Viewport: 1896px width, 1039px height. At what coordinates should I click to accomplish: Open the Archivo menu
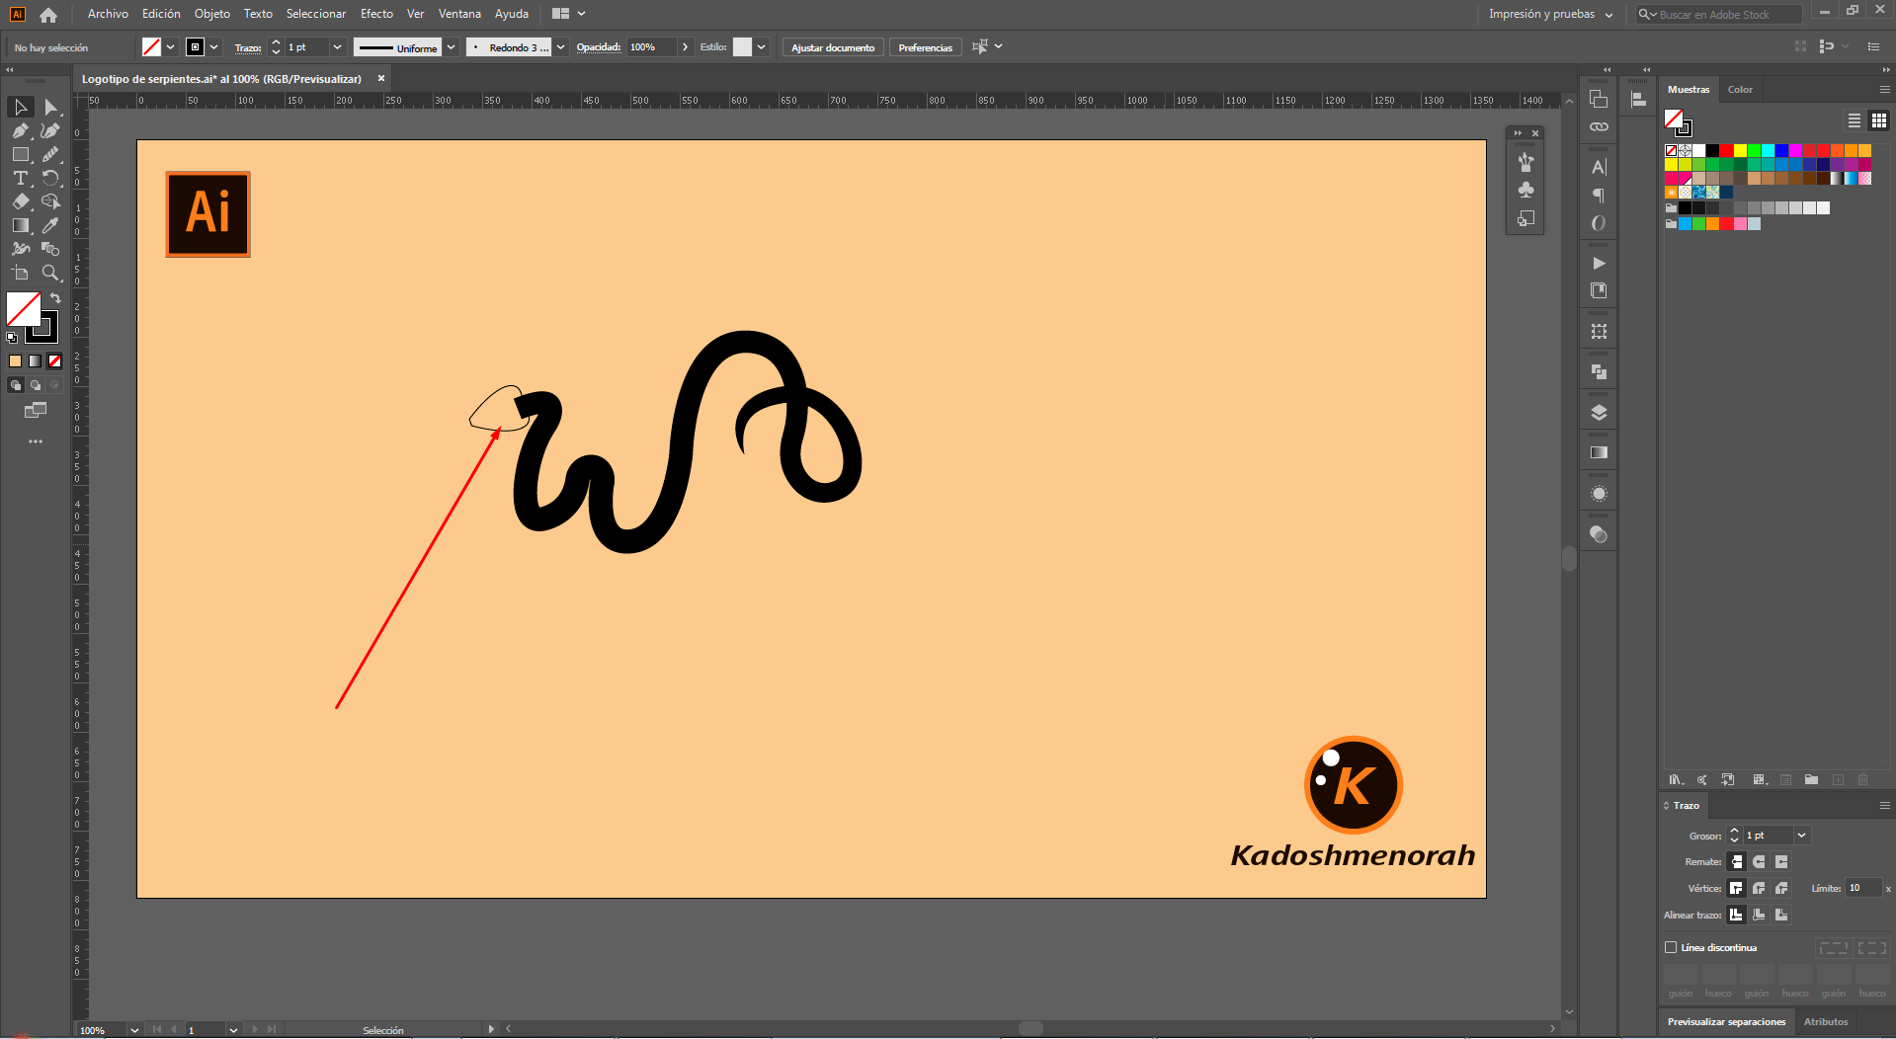click(108, 14)
